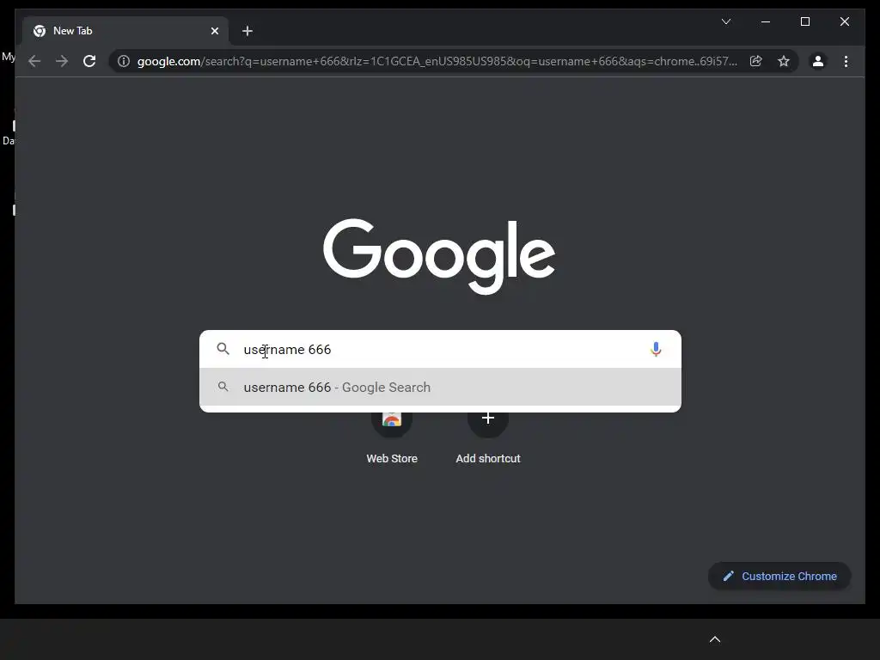Screen dimensions: 880x660
Task: Click the Google logo
Action: (439, 256)
